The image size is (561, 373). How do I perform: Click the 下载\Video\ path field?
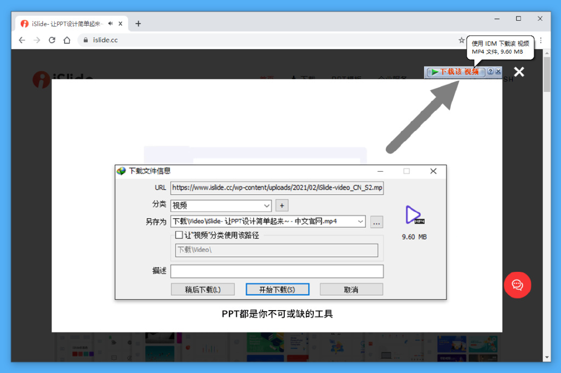click(x=276, y=250)
